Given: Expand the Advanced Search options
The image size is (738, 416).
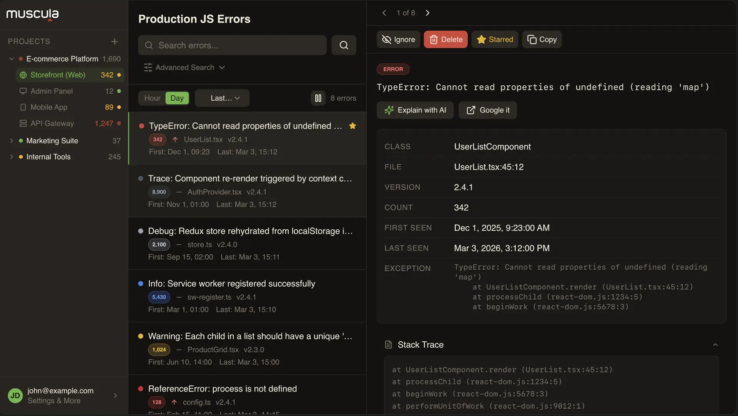Looking at the screenshot, I should [184, 67].
